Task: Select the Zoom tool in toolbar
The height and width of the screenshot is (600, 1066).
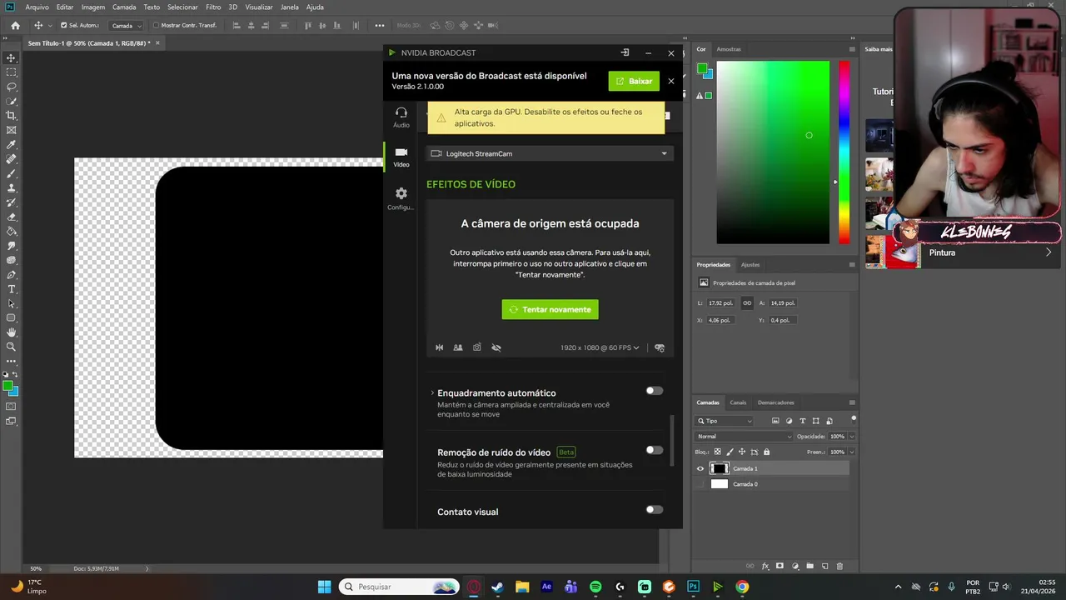Action: click(12, 347)
